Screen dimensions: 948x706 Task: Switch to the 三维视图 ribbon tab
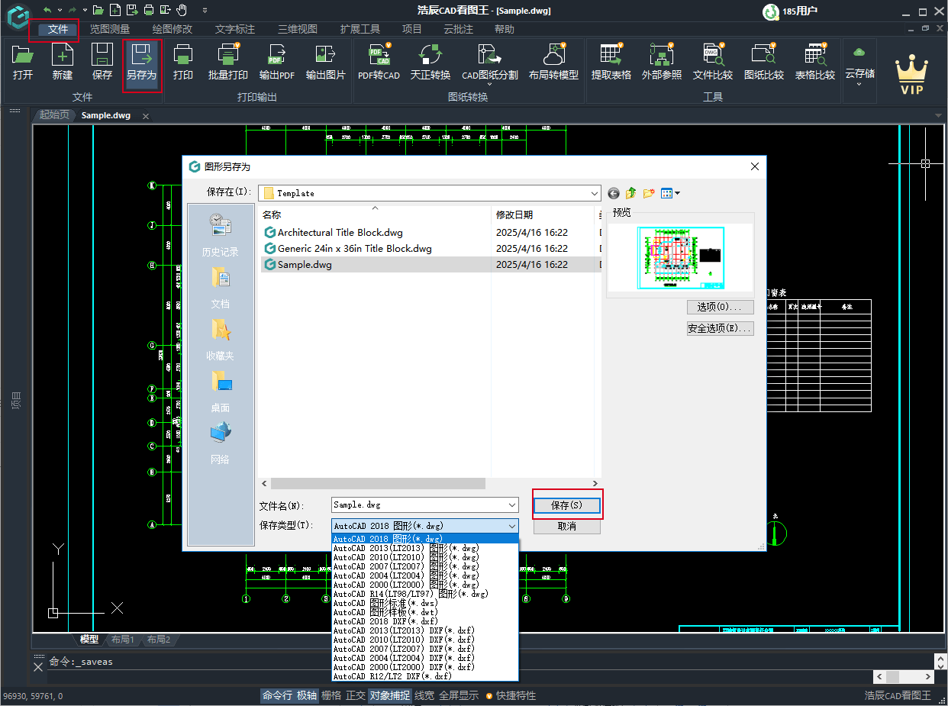pyautogui.click(x=296, y=29)
